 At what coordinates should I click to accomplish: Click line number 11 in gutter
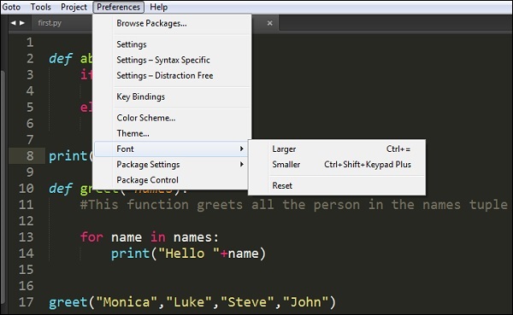point(27,205)
